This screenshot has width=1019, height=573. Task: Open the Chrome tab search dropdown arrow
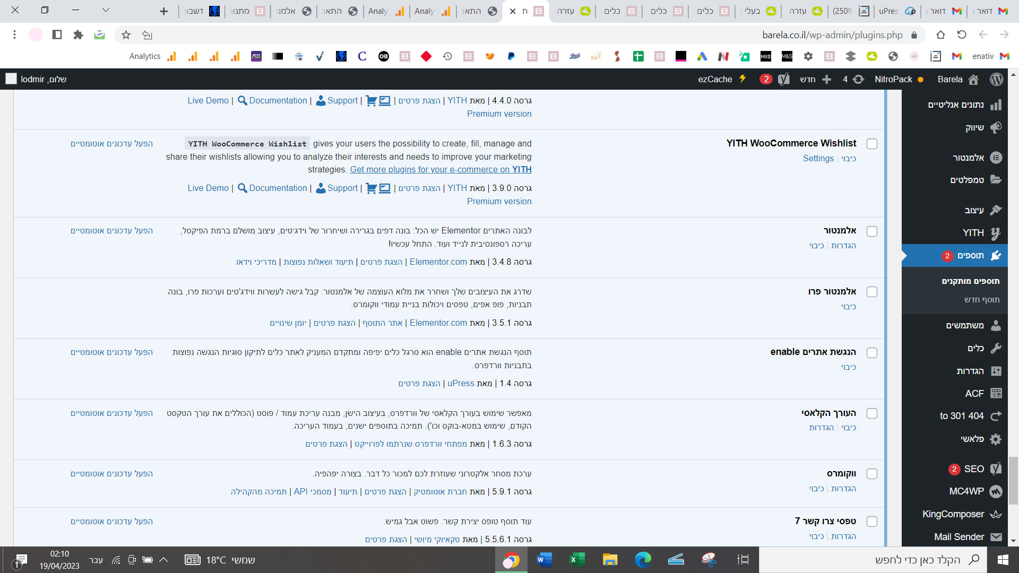[x=106, y=10]
